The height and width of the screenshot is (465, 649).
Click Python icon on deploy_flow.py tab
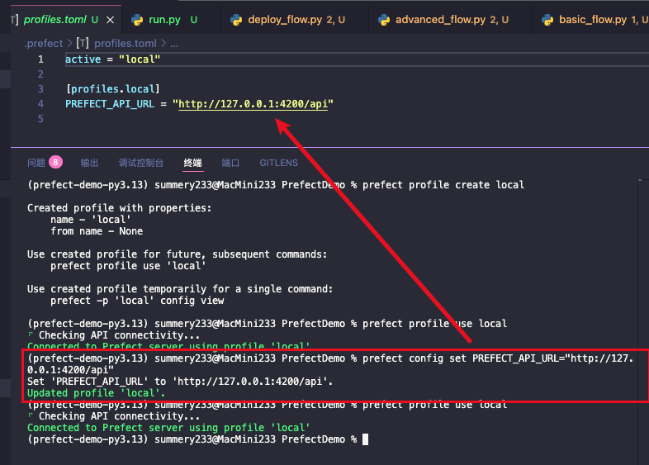(235, 19)
